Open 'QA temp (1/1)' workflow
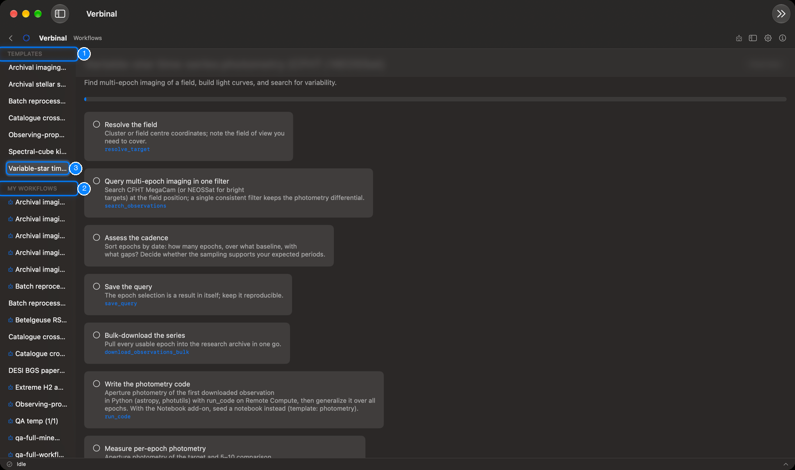This screenshot has width=795, height=470. pos(38,421)
